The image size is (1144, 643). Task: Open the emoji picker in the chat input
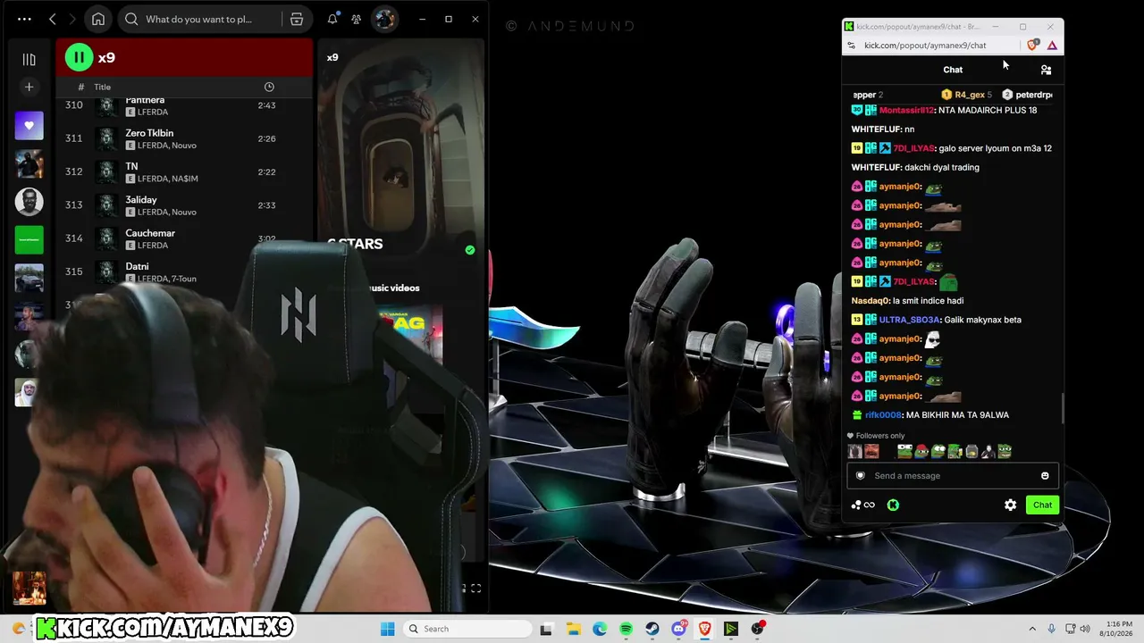tap(1045, 476)
